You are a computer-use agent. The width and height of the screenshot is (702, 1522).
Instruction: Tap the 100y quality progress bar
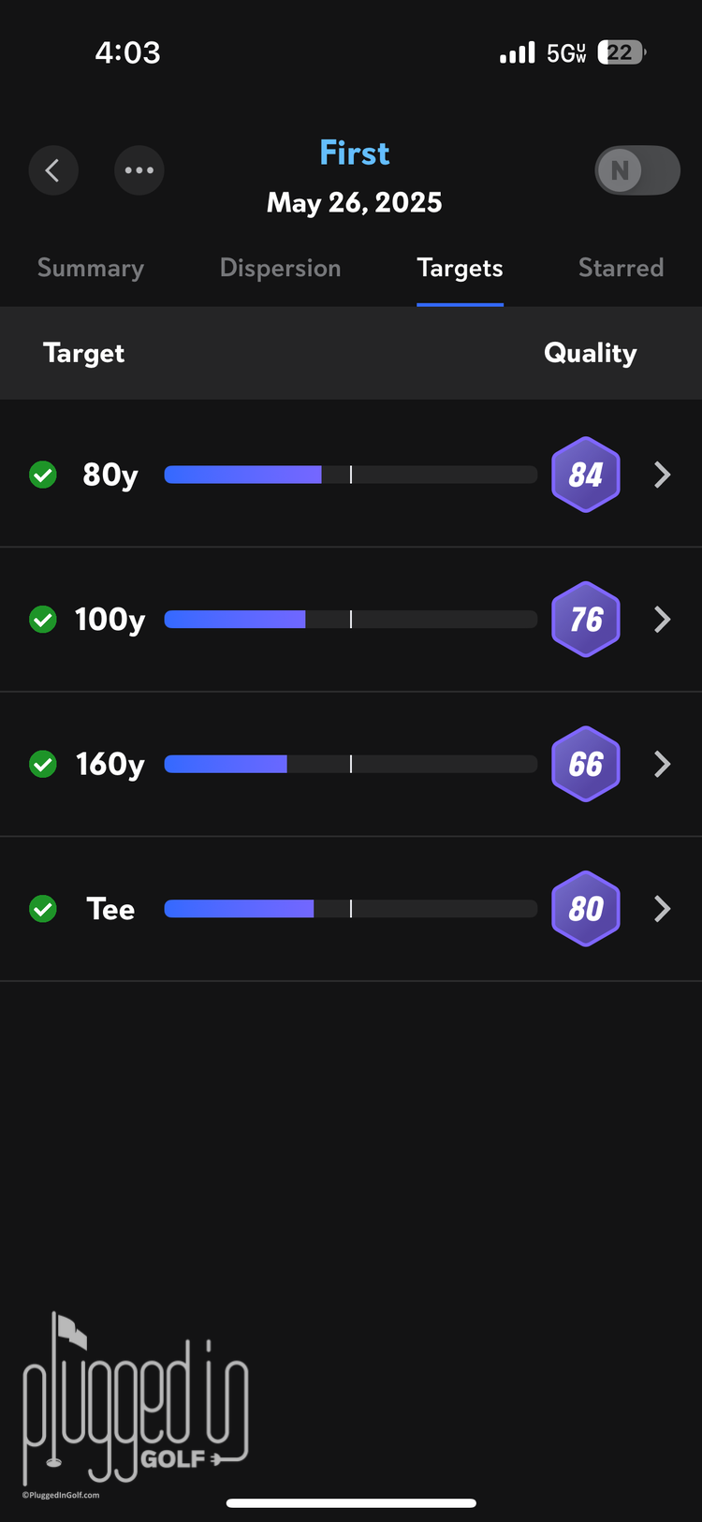tap(350, 620)
